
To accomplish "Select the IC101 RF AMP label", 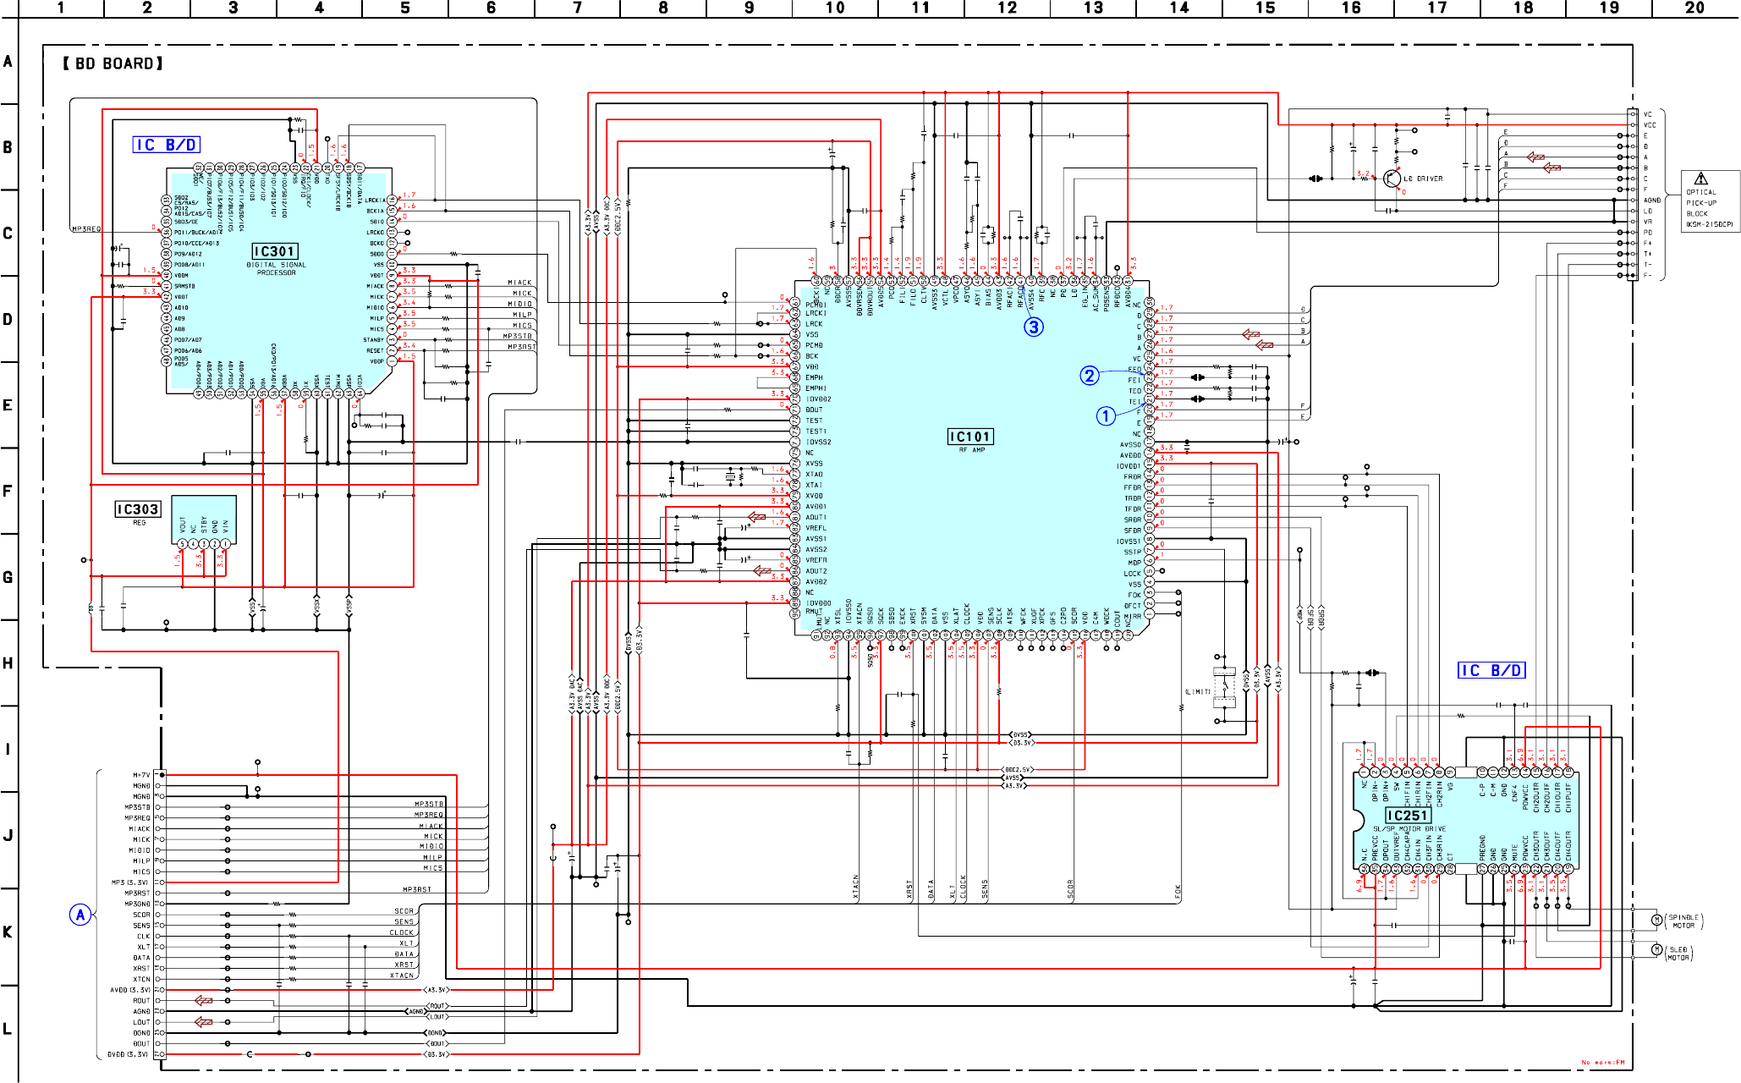I will click(x=970, y=437).
